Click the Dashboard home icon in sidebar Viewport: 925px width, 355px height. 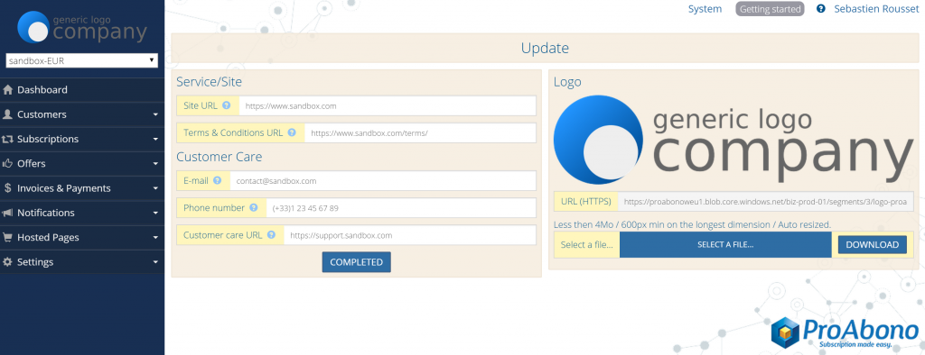pos(7,90)
